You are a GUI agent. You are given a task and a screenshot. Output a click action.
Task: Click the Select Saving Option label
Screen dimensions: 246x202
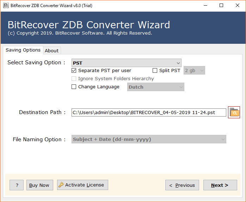tap(36, 63)
